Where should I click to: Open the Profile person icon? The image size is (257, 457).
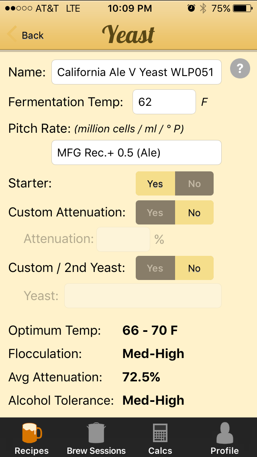tap(224, 433)
